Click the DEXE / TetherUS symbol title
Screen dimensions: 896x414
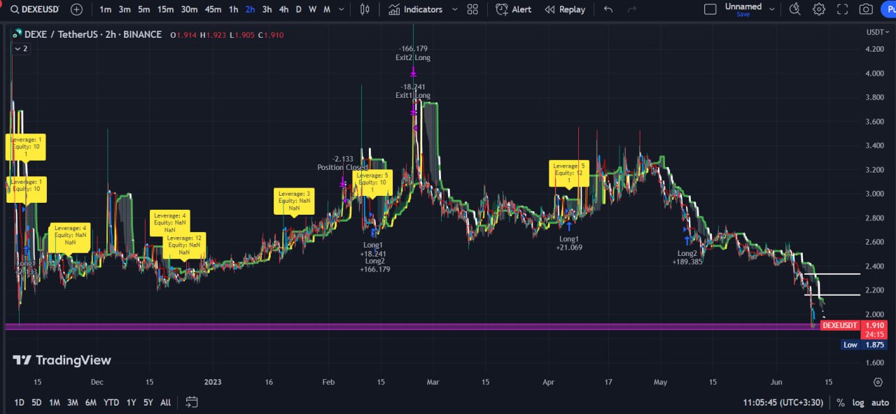94,34
